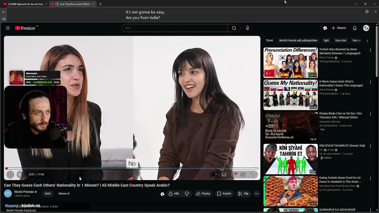Viewport: 379px width, 213px height.
Task: Start voice search with microphone icon
Action: coord(248,28)
